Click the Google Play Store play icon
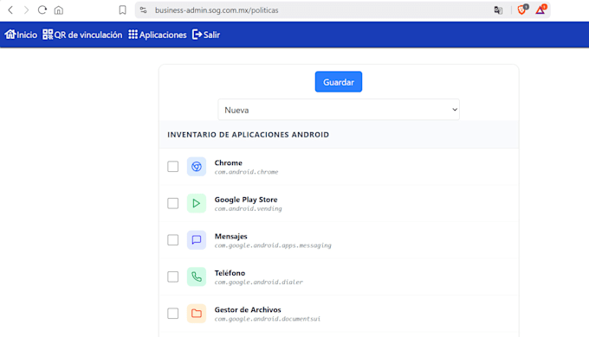This screenshot has height=337, width=589. 197,203
